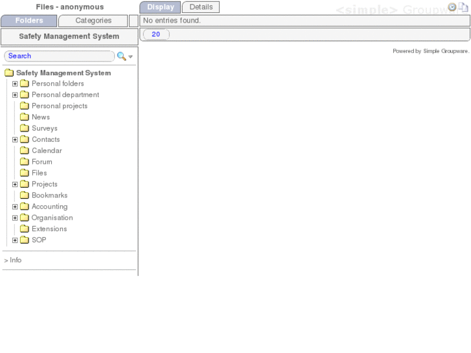Open the Calendar folder label

47,150
